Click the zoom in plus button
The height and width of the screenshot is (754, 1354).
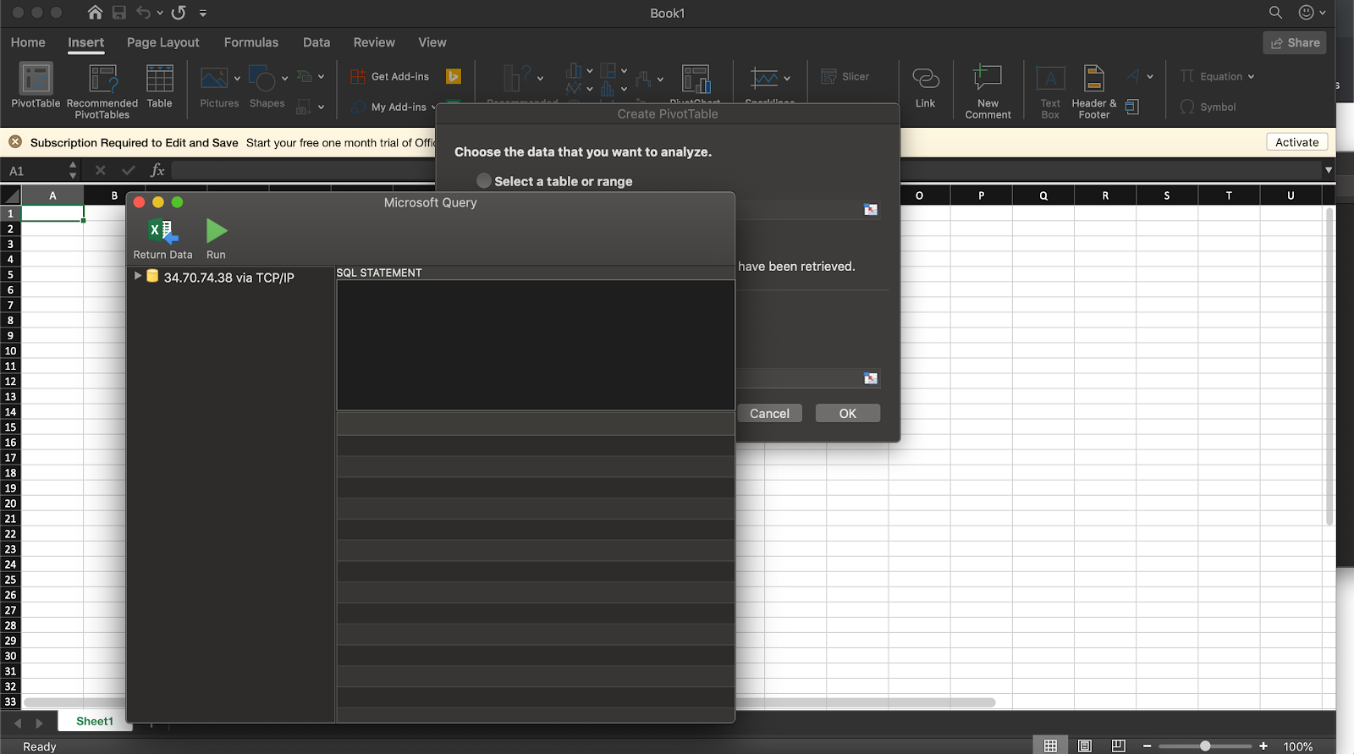[1263, 746]
